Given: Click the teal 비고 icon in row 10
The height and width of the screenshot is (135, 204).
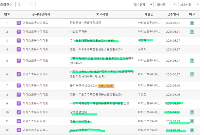Looking at the screenshot, I should click(x=192, y=112).
